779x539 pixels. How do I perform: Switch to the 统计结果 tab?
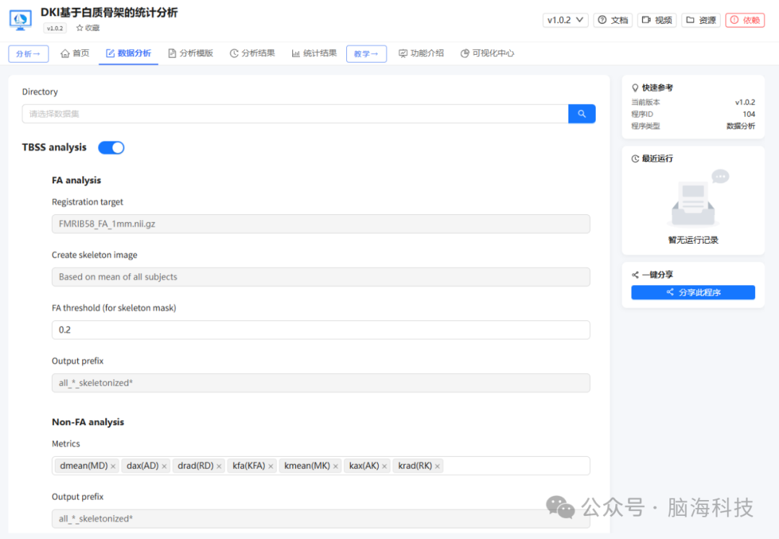click(x=314, y=53)
